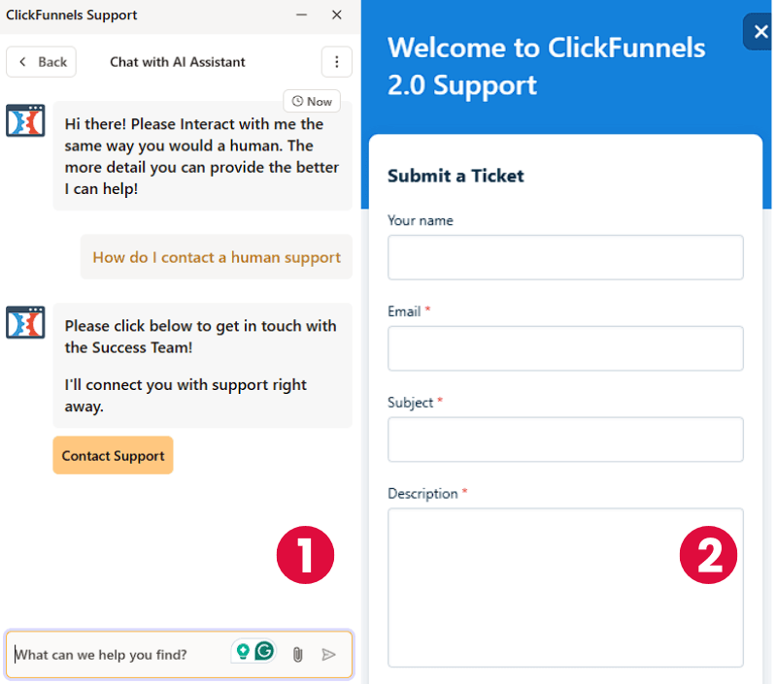Click the 'Please click below to get in touch' text
This screenshot has width=777, height=684.
[x=200, y=337]
